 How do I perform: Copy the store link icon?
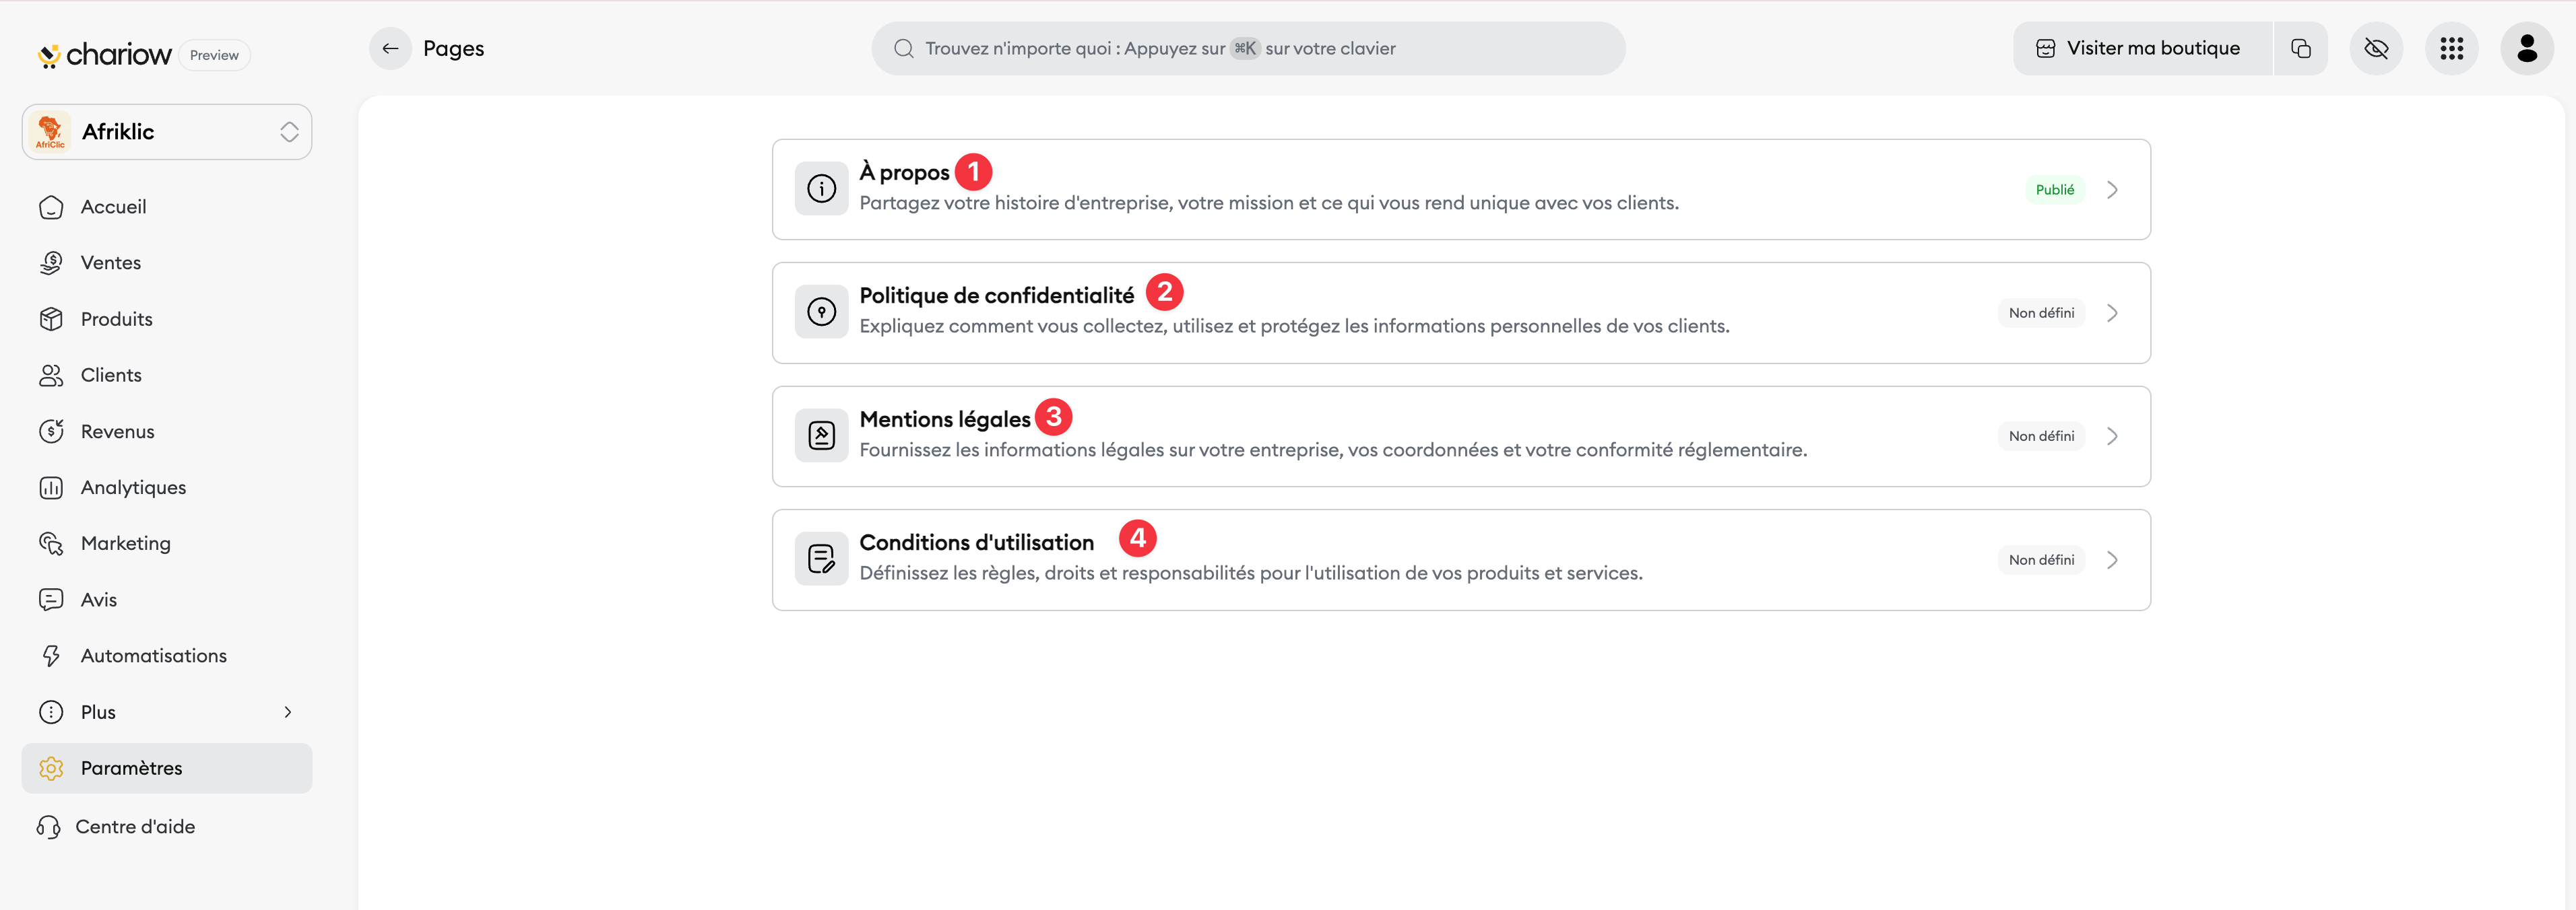tap(2300, 48)
